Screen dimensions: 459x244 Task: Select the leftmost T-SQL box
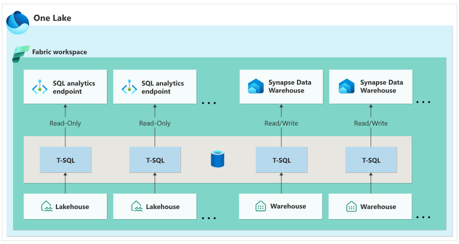(65, 160)
